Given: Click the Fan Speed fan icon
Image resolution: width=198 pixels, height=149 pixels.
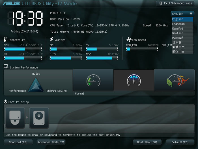Looking at the screenshot, I should [x=129, y=39].
